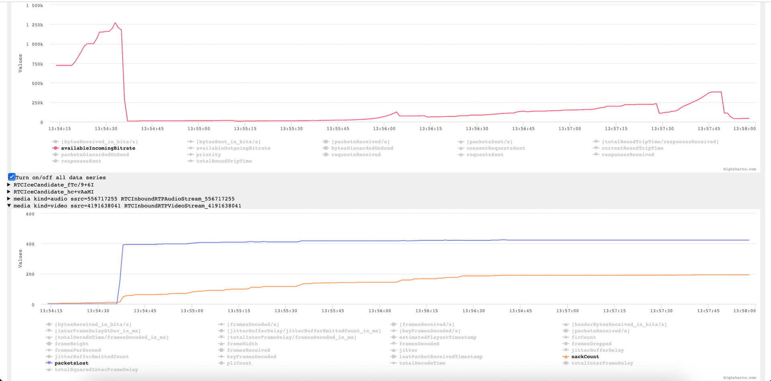The image size is (771, 381).
Task: Expand the audio ssrc=556717255 media section
Action: point(9,199)
